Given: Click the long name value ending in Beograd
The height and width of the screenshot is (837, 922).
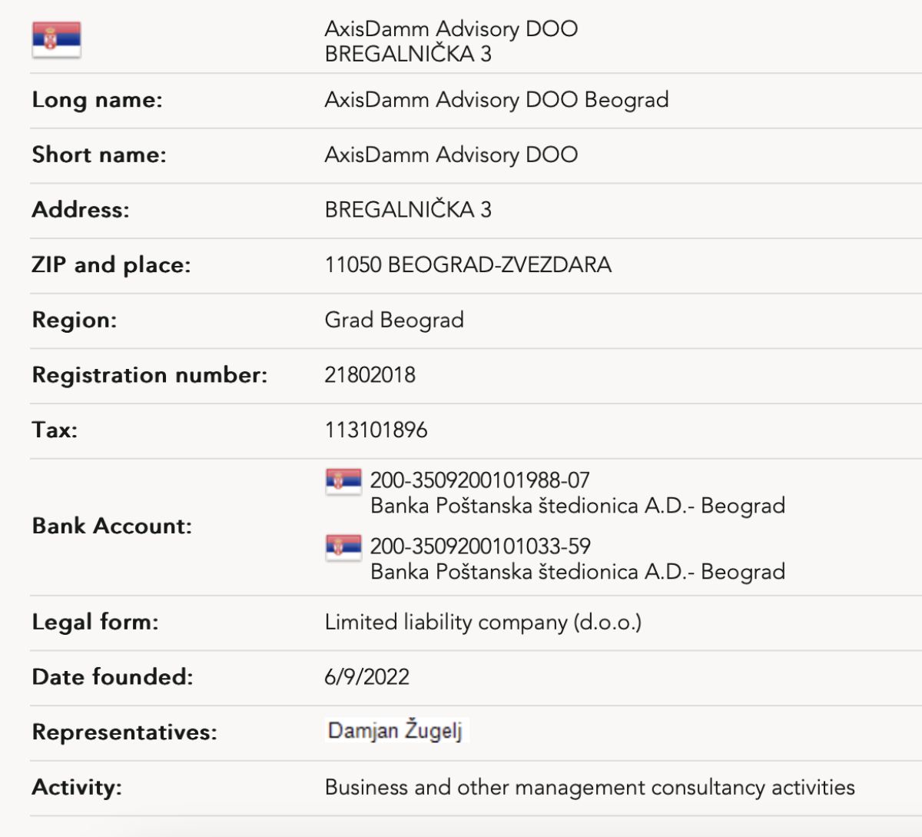Looking at the screenshot, I should pyautogui.click(x=496, y=100).
